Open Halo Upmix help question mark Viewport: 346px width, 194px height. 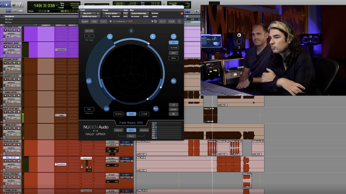(x=179, y=21)
